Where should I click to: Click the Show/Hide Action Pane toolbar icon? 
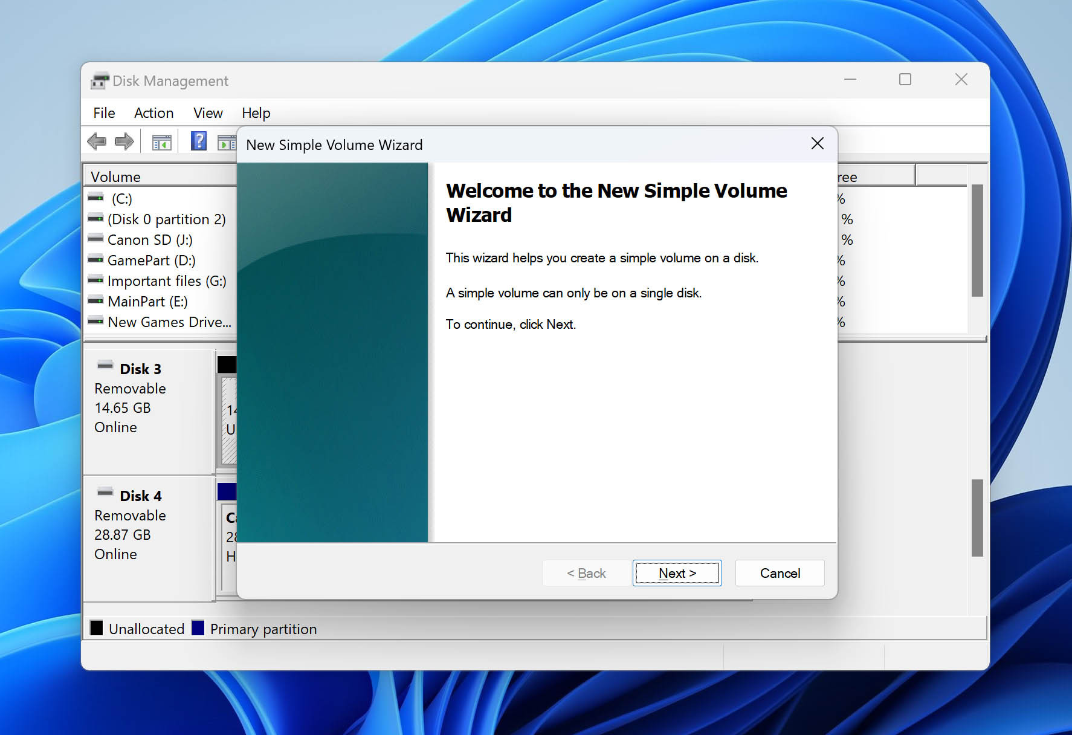[227, 143]
